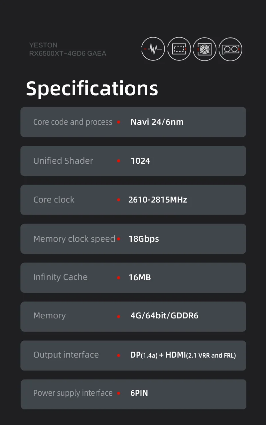The height and width of the screenshot is (425, 266).
Task: Select the Specifications heading
Action: coord(92,89)
